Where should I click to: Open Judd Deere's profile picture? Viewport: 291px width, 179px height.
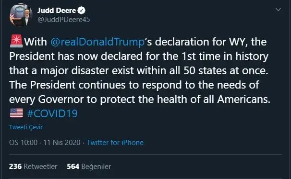[21, 15]
